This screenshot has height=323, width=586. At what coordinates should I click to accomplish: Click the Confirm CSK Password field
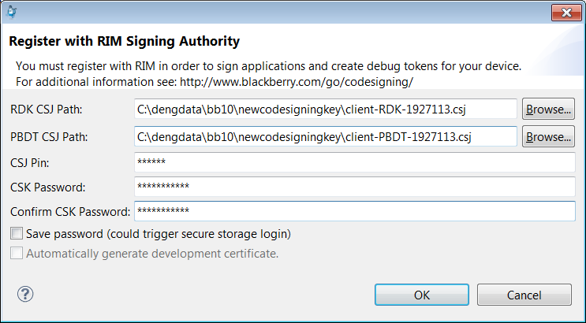tap(355, 211)
